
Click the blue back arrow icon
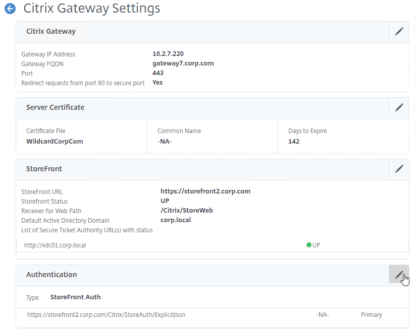tap(10, 9)
